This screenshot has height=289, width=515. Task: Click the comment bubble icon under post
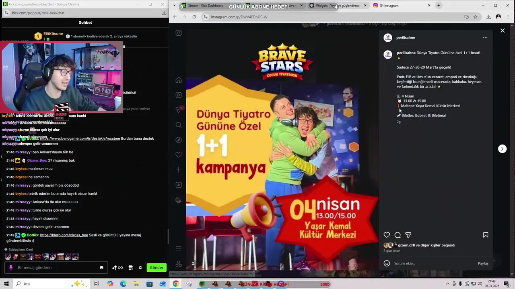398,235
